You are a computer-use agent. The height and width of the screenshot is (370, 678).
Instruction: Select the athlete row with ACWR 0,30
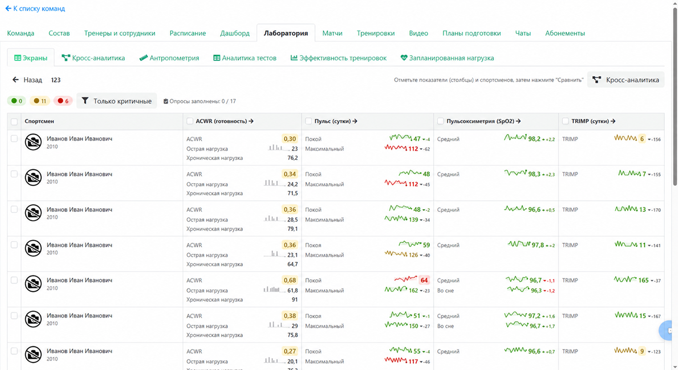click(x=14, y=138)
